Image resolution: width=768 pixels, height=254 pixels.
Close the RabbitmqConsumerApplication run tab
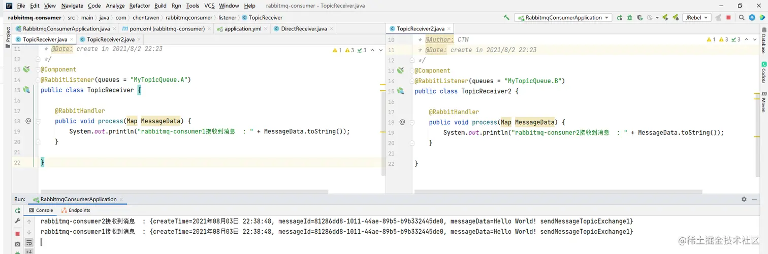click(x=121, y=200)
